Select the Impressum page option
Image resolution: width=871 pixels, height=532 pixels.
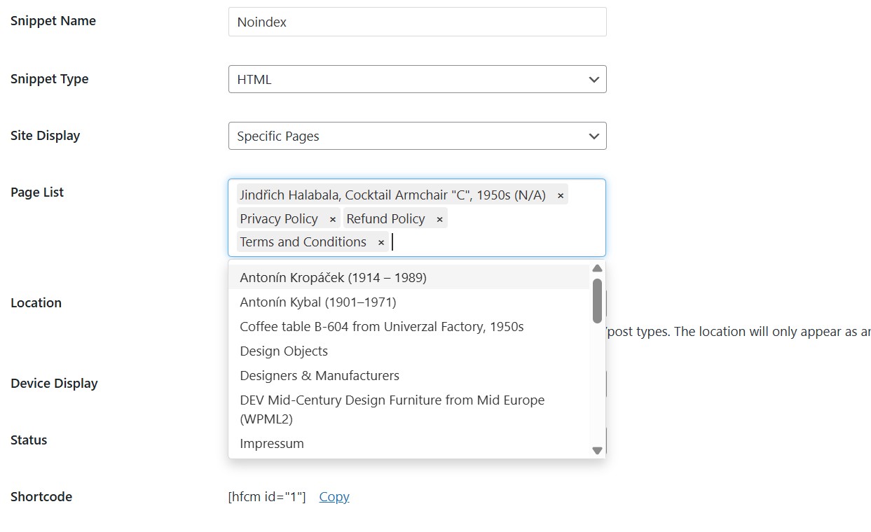(272, 444)
